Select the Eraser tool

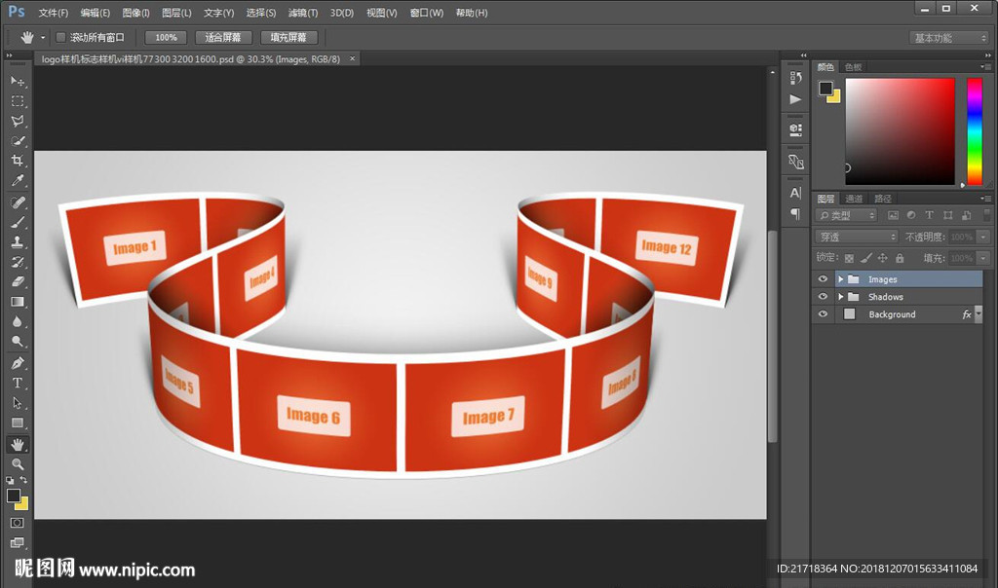(x=18, y=281)
